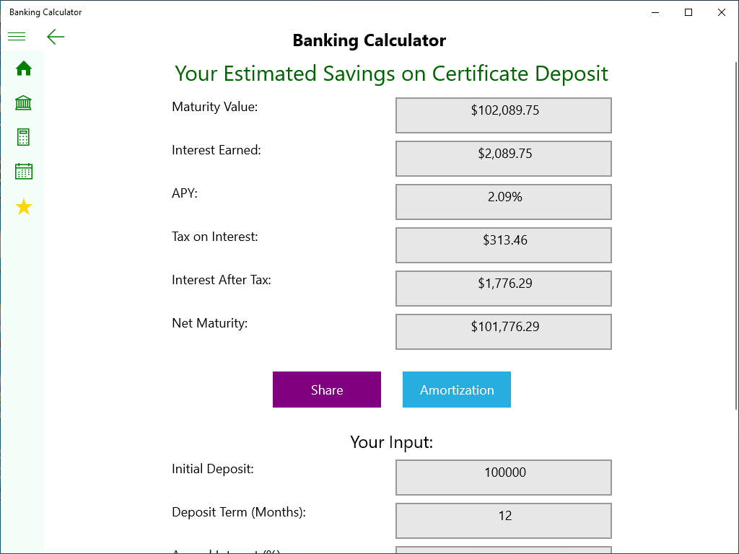Open the calculator sidebar icon
Viewport: 739px width, 554px height.
pyautogui.click(x=24, y=137)
